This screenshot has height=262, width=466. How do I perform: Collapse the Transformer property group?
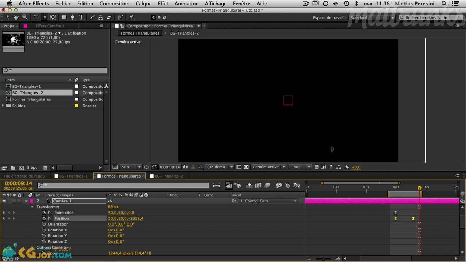tap(32, 207)
